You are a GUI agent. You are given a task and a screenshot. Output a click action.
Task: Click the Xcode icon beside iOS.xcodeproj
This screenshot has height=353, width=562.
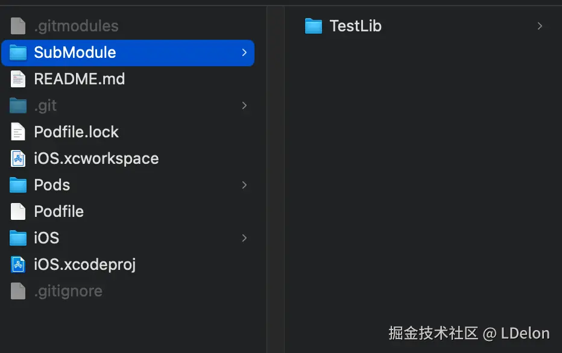pos(17,264)
